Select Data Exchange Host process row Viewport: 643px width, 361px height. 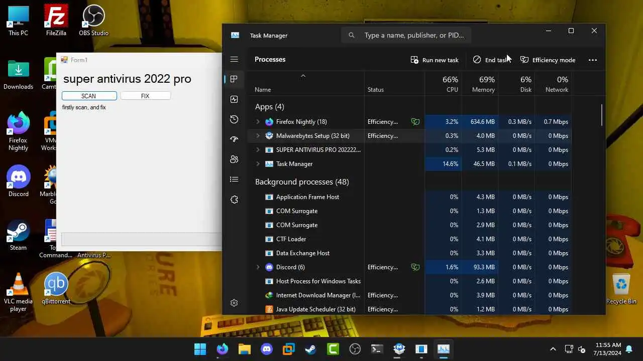(x=409, y=253)
